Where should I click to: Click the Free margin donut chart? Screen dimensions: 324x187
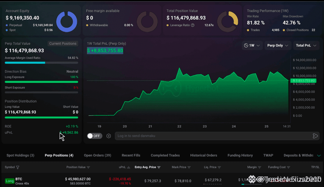click(147, 22)
